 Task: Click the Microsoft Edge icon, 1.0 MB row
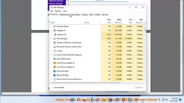coord(55,75)
